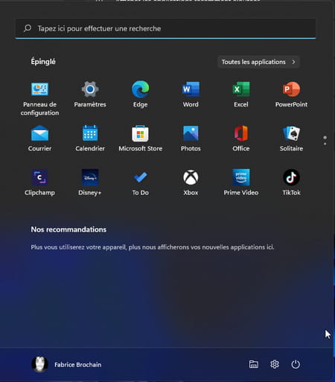
Task: Open Prime Video app
Action: point(241,182)
